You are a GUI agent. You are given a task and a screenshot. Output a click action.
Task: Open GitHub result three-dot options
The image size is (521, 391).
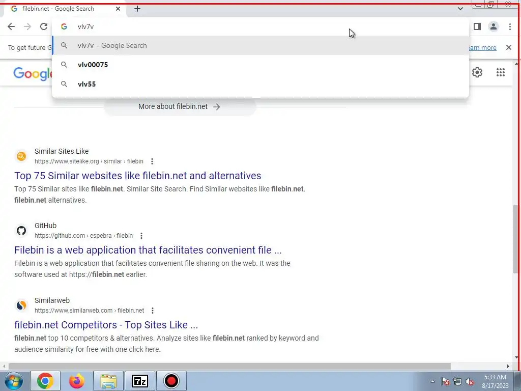coord(141,236)
